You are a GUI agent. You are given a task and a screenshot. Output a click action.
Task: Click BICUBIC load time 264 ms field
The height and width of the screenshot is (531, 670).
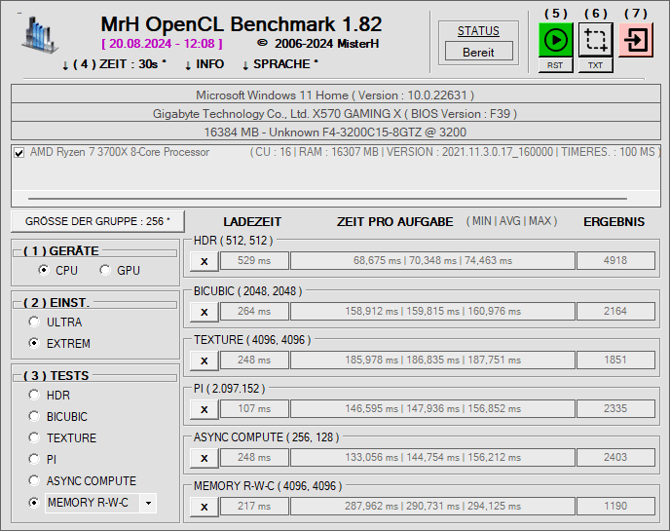point(254,311)
